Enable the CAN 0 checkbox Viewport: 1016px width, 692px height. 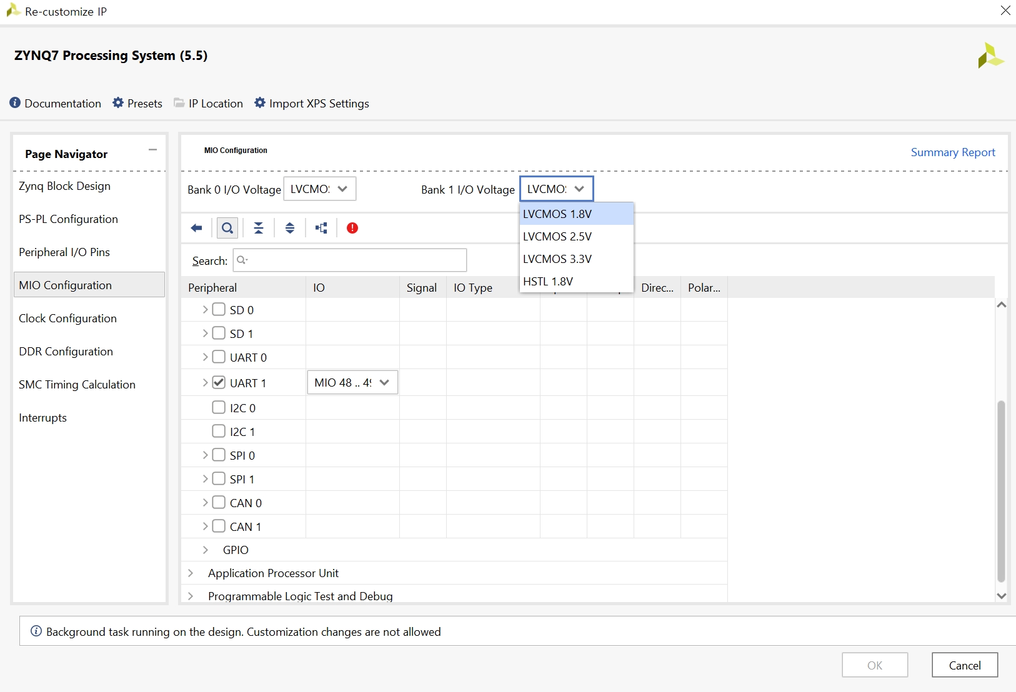pos(219,502)
